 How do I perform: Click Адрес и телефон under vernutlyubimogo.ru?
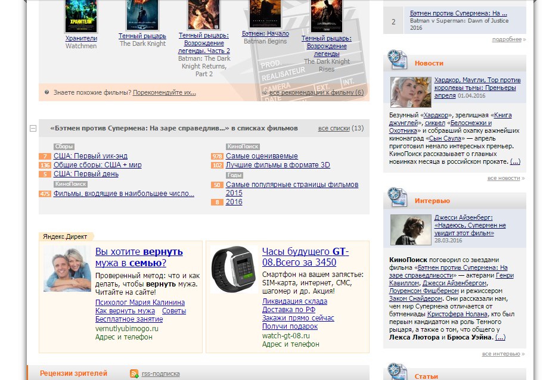tap(123, 337)
